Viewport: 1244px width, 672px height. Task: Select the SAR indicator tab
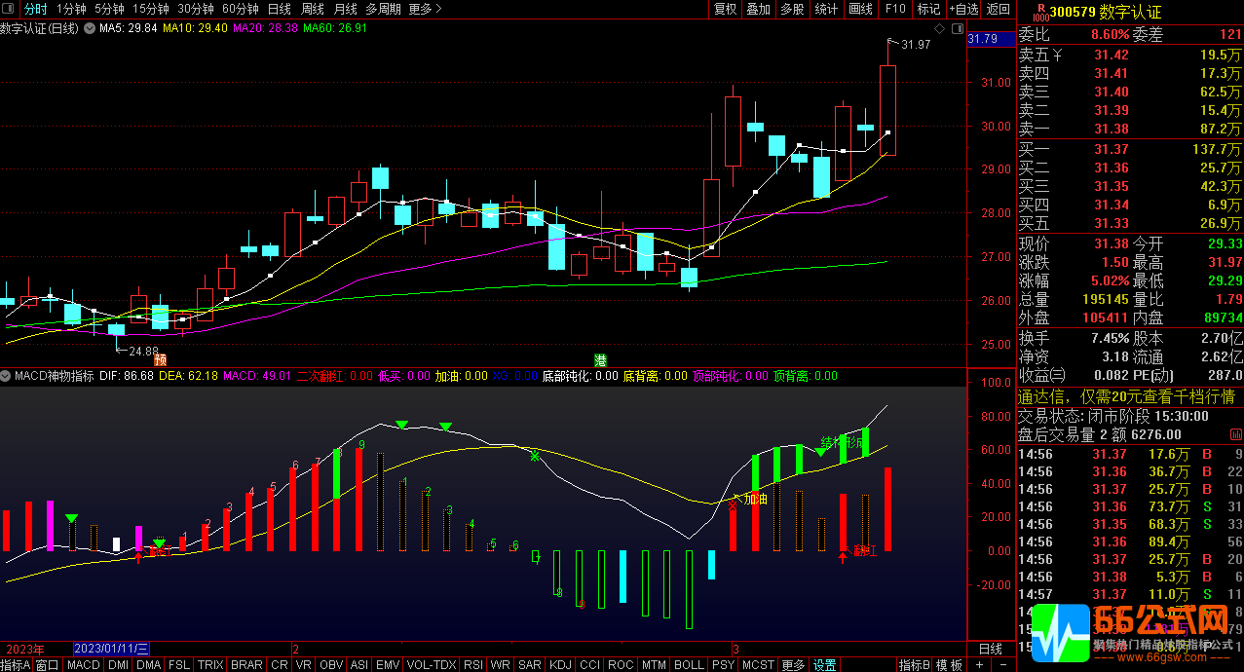tap(530, 665)
